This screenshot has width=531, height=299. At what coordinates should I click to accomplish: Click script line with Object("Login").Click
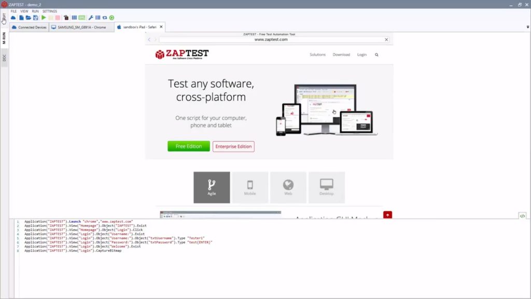(x=83, y=230)
